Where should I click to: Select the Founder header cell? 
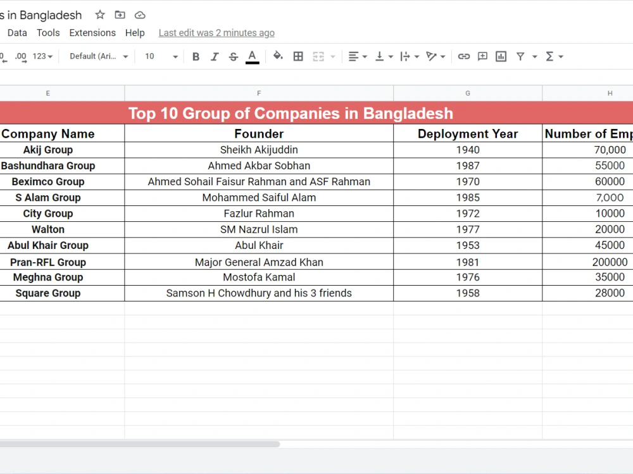click(259, 133)
